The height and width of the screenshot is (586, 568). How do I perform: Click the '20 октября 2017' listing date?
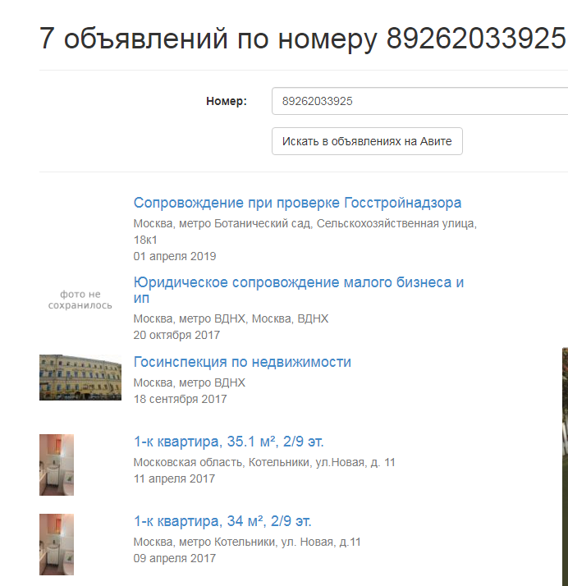pyautogui.click(x=176, y=335)
